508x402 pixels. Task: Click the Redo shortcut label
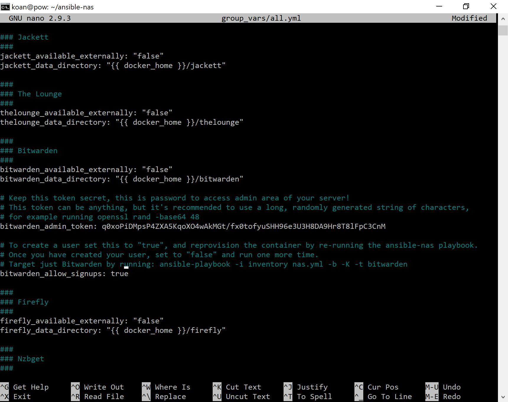tap(452, 397)
